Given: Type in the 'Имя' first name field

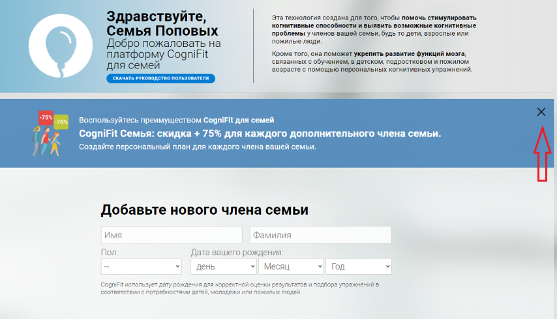Looking at the screenshot, I should click(172, 235).
